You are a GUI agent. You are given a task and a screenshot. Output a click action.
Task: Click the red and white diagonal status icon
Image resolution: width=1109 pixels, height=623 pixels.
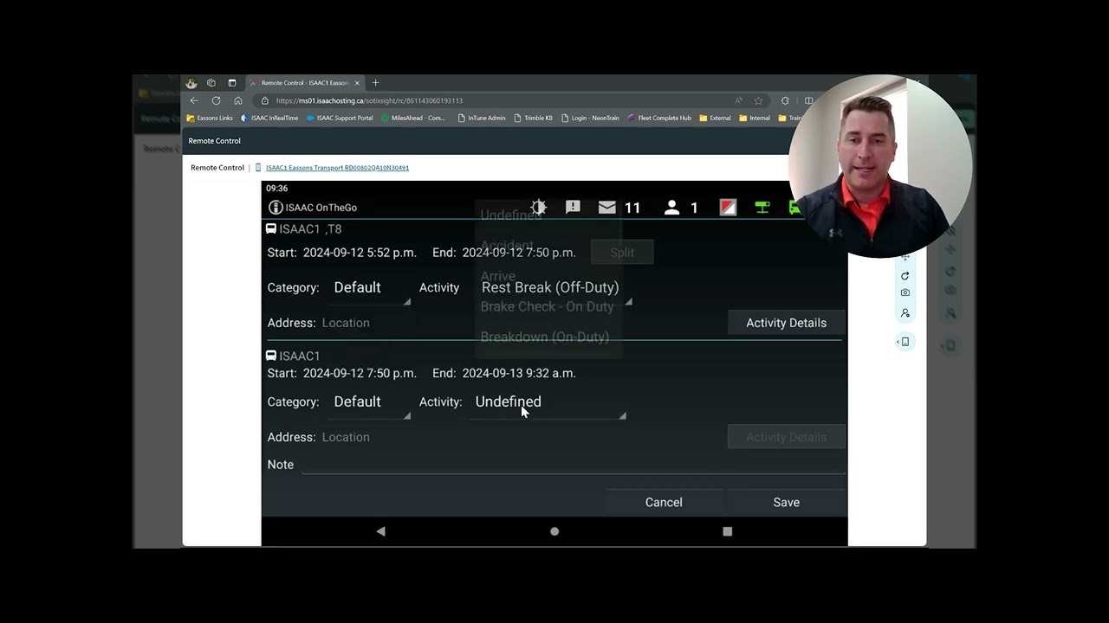[728, 208]
